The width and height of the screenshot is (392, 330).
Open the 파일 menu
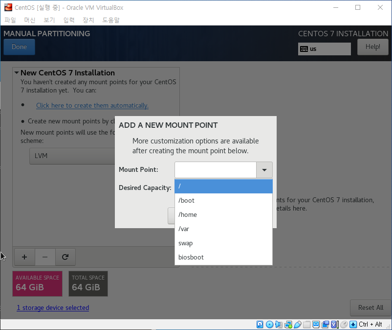click(10, 20)
